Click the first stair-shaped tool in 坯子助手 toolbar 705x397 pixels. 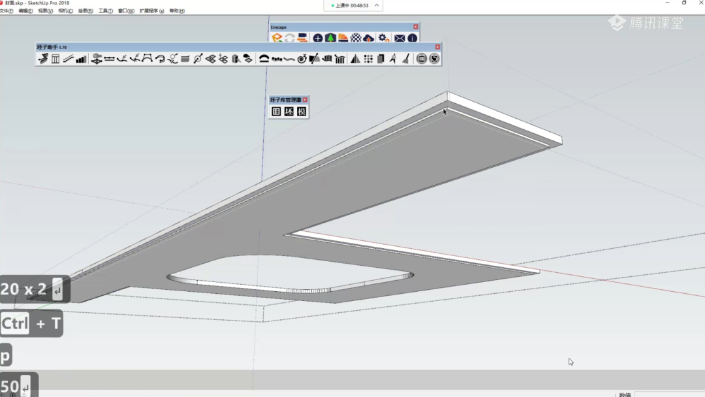point(42,59)
